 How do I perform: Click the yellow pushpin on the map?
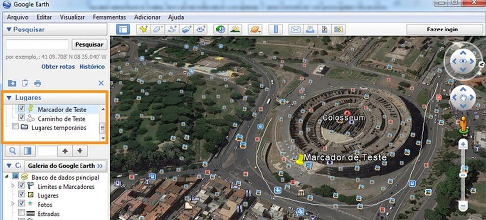point(300,159)
